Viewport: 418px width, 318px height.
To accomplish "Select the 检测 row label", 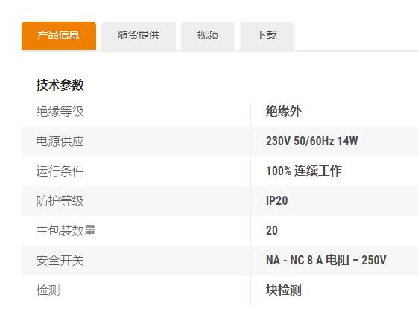I will tap(48, 290).
